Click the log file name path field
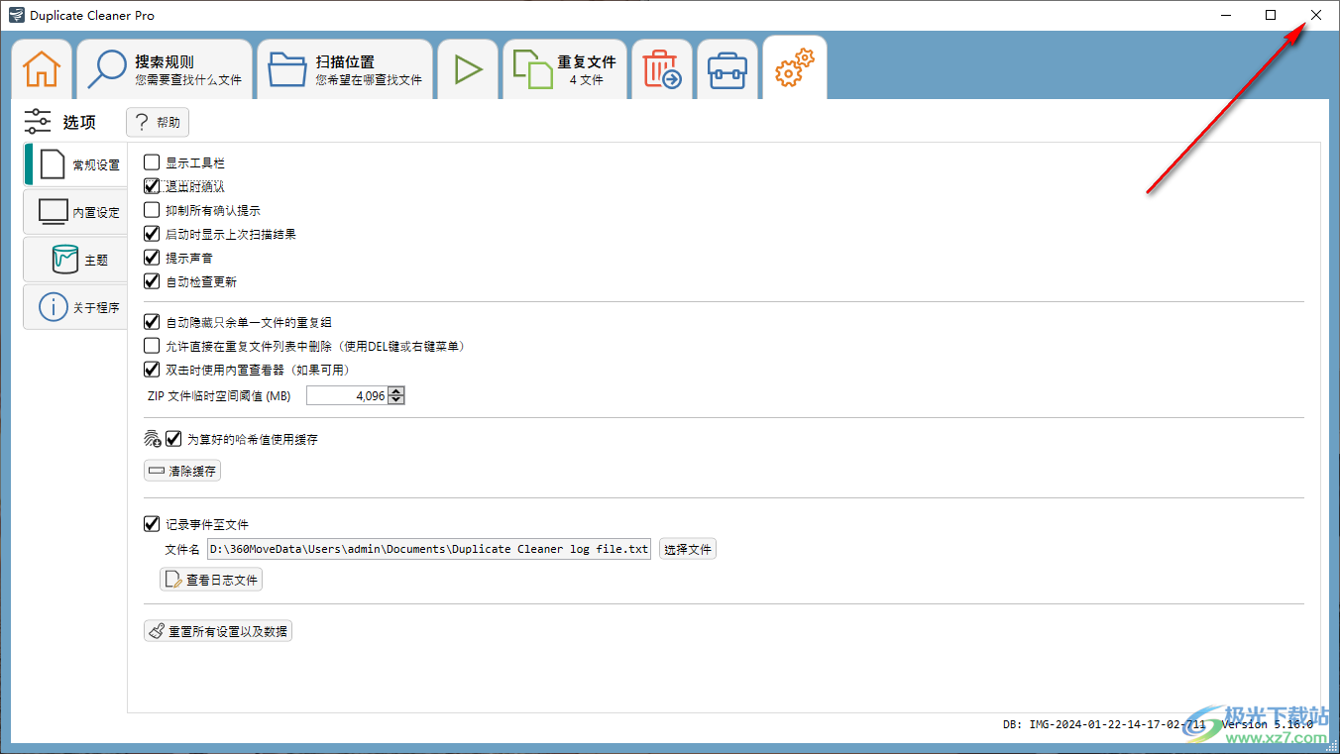 tap(428, 549)
